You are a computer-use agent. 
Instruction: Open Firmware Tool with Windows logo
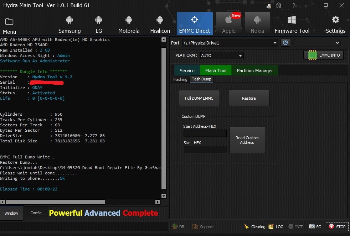292,24
